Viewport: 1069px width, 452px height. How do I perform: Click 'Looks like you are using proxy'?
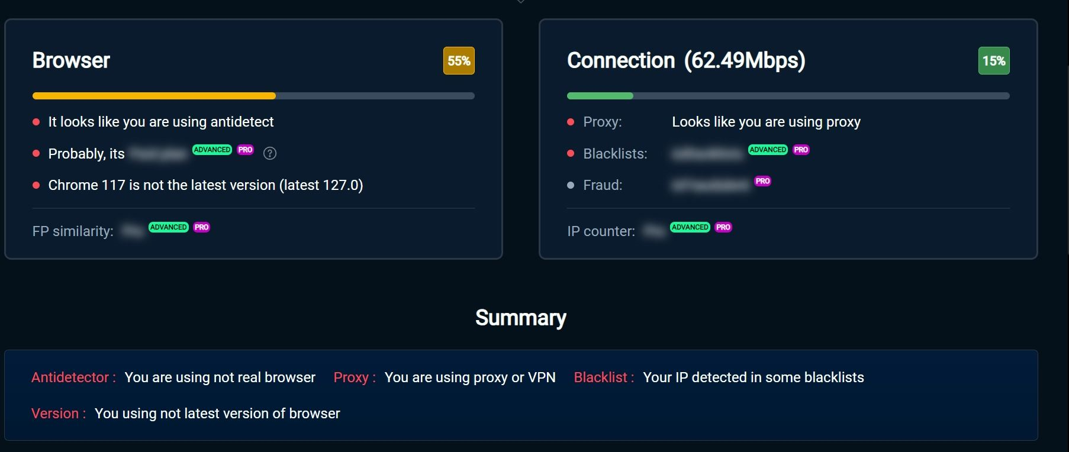pos(766,122)
